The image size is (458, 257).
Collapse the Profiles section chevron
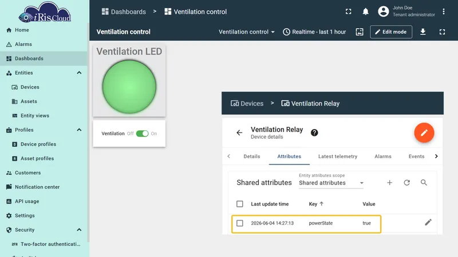(79, 130)
